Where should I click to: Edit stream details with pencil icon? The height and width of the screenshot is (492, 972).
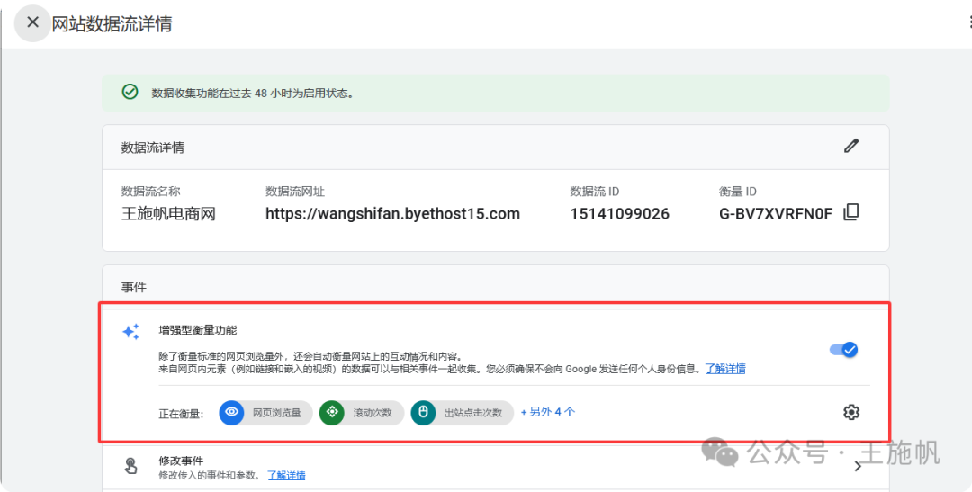click(x=851, y=147)
